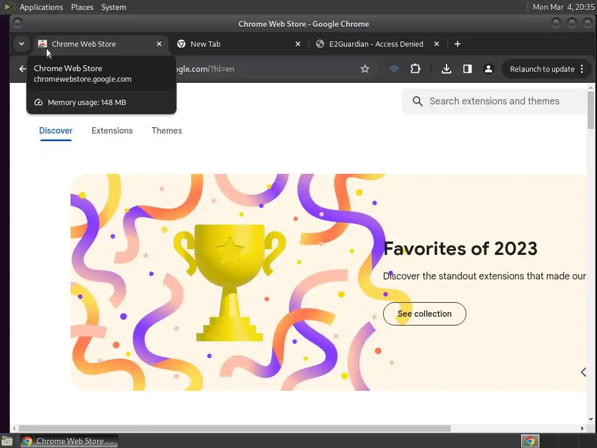Click the browser back arrow

[x=23, y=69]
